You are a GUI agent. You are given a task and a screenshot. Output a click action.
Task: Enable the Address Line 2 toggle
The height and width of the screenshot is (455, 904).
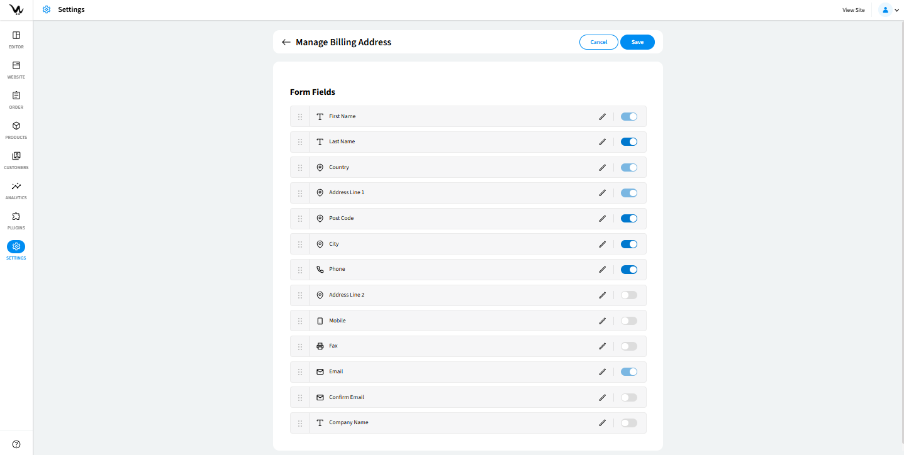(x=628, y=295)
